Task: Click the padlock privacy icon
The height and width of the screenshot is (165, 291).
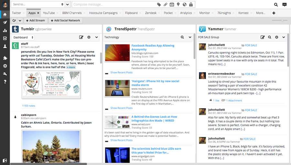Action: pyautogui.click(x=191, y=5)
